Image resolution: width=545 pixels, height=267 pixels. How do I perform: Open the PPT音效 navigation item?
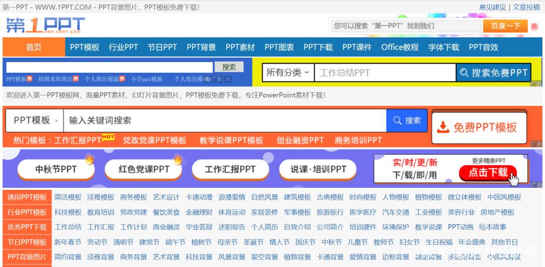pyautogui.click(x=483, y=47)
